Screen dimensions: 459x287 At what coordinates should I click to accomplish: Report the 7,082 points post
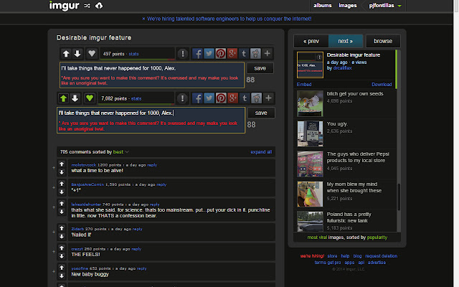pos(182,98)
